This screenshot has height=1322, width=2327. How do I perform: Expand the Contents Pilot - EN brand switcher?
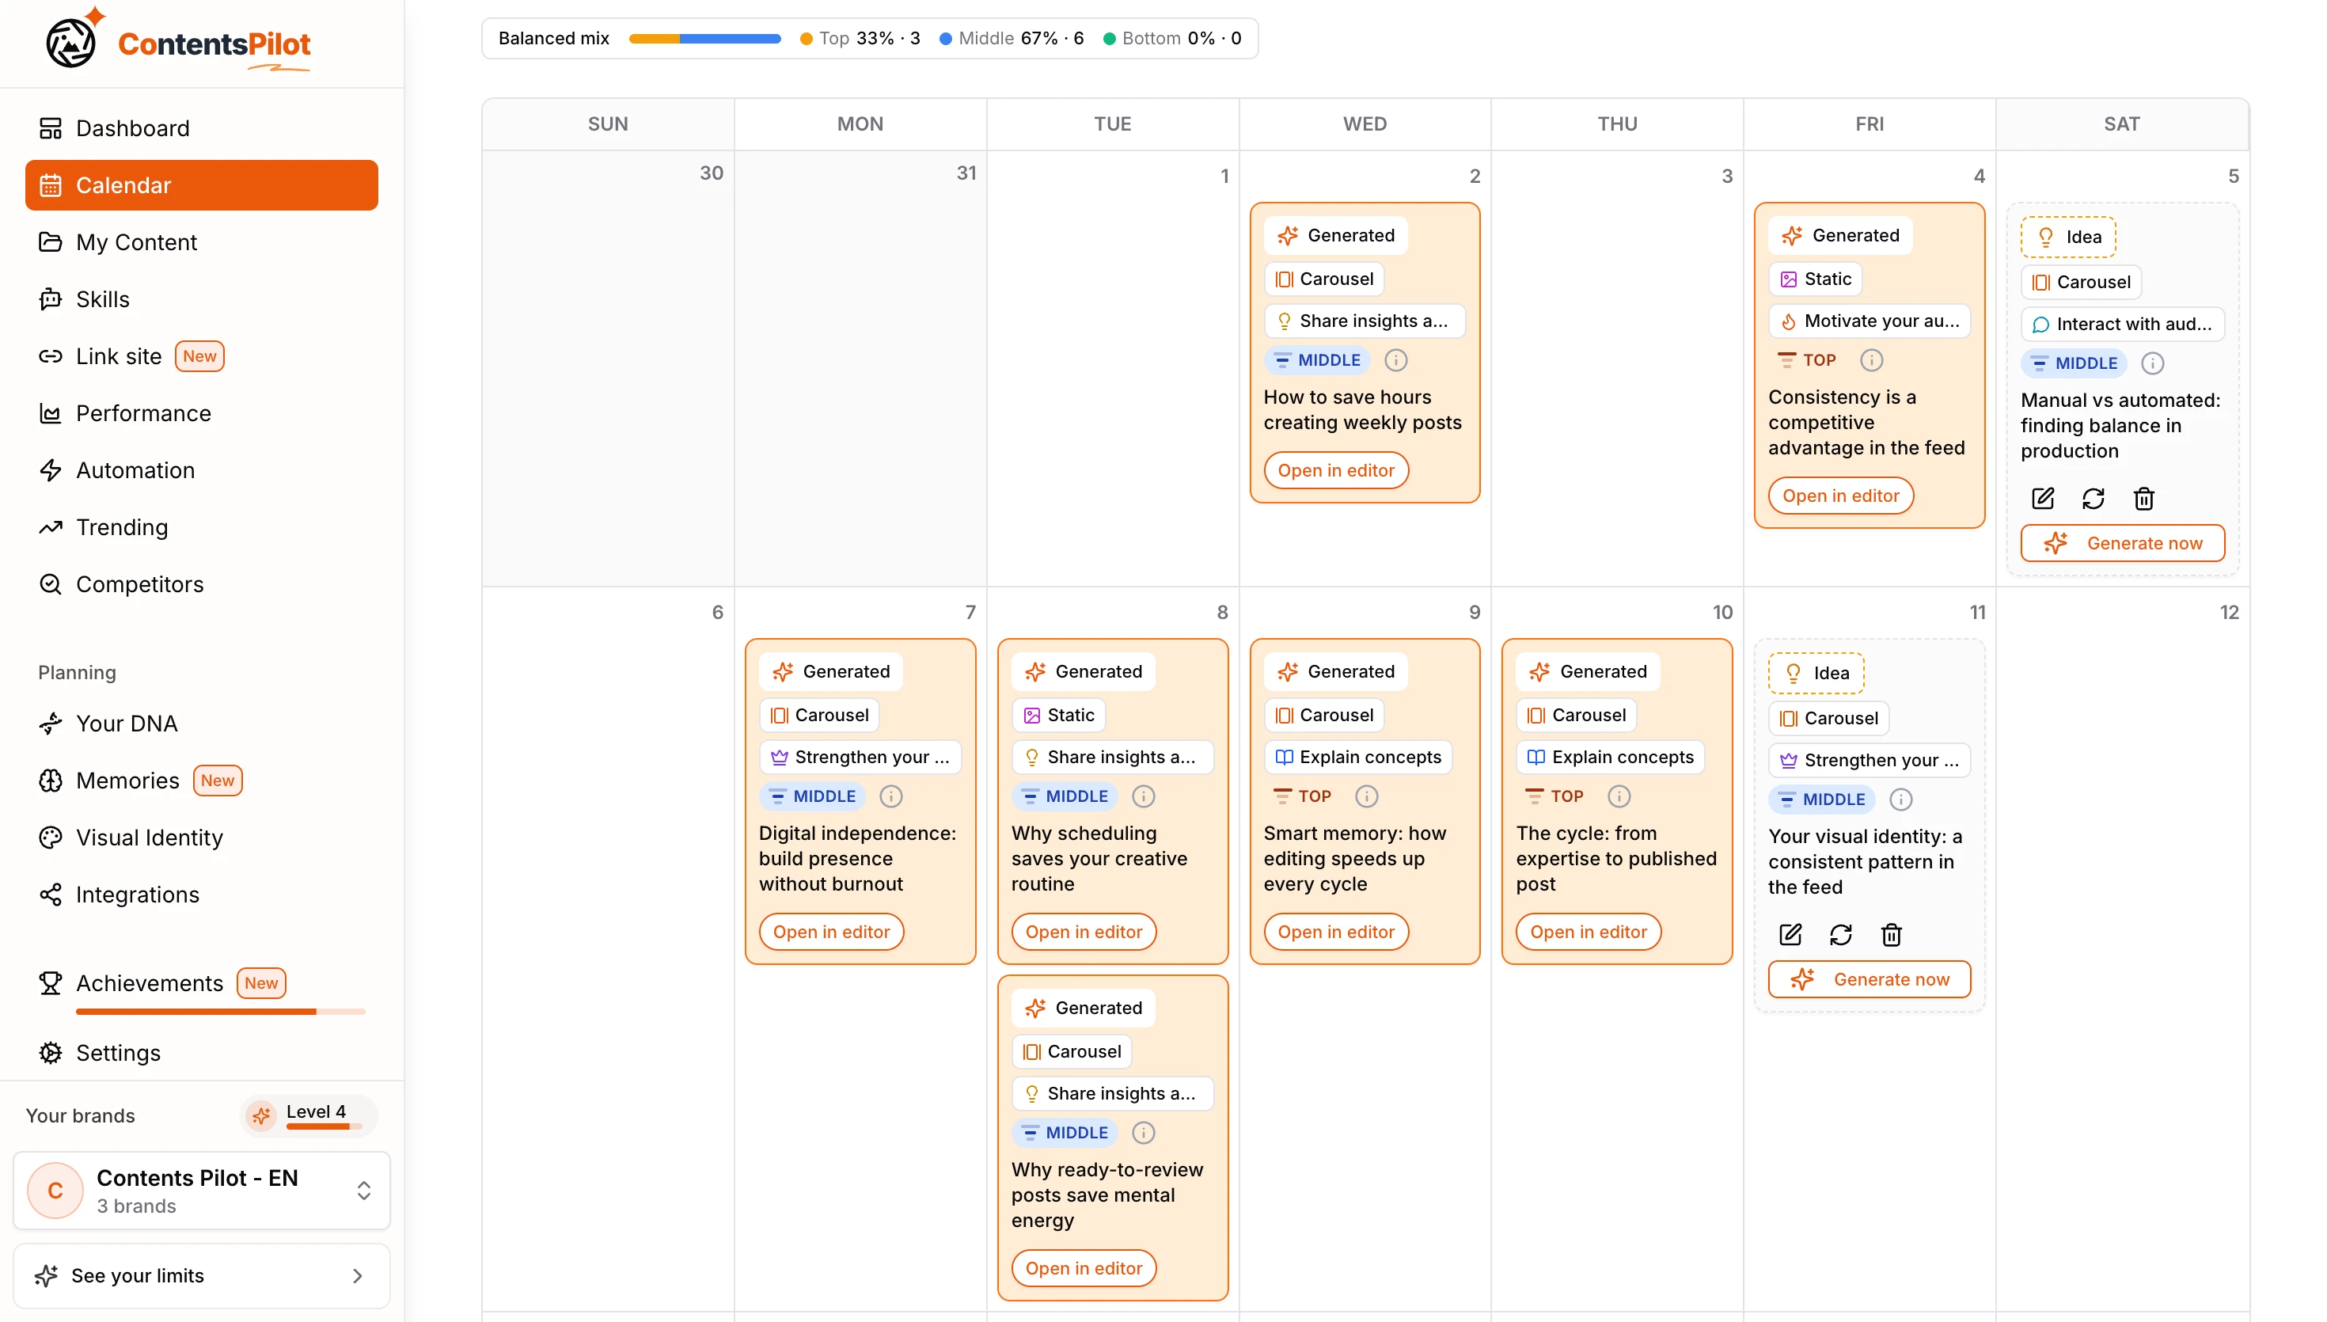202,1191
